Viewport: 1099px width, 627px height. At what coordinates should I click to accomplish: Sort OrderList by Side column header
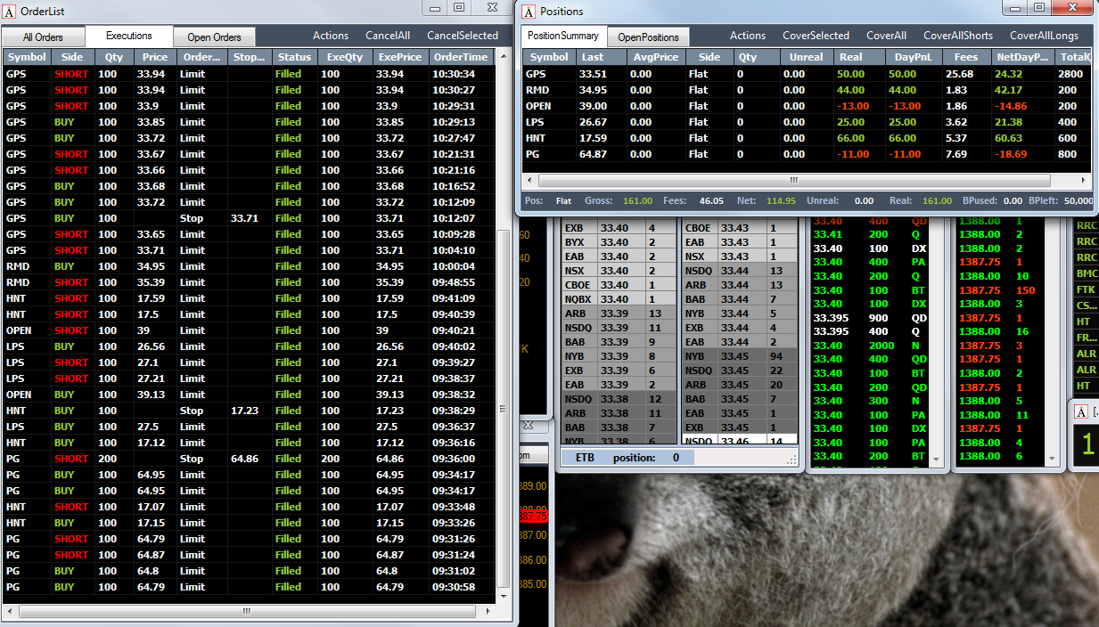tap(72, 57)
